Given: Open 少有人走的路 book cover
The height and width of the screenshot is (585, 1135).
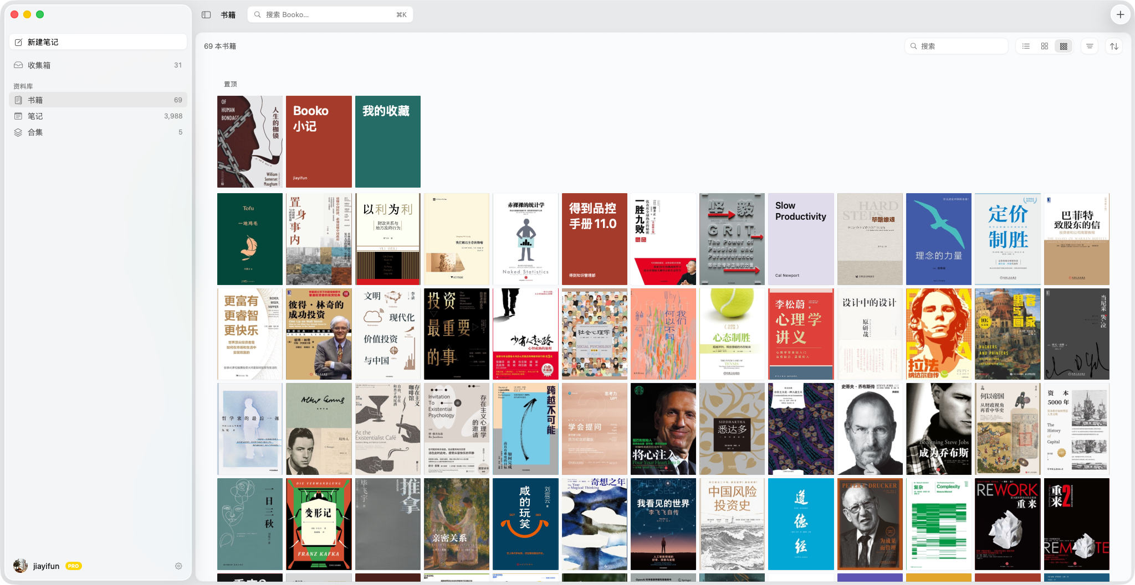Looking at the screenshot, I should (x=525, y=334).
